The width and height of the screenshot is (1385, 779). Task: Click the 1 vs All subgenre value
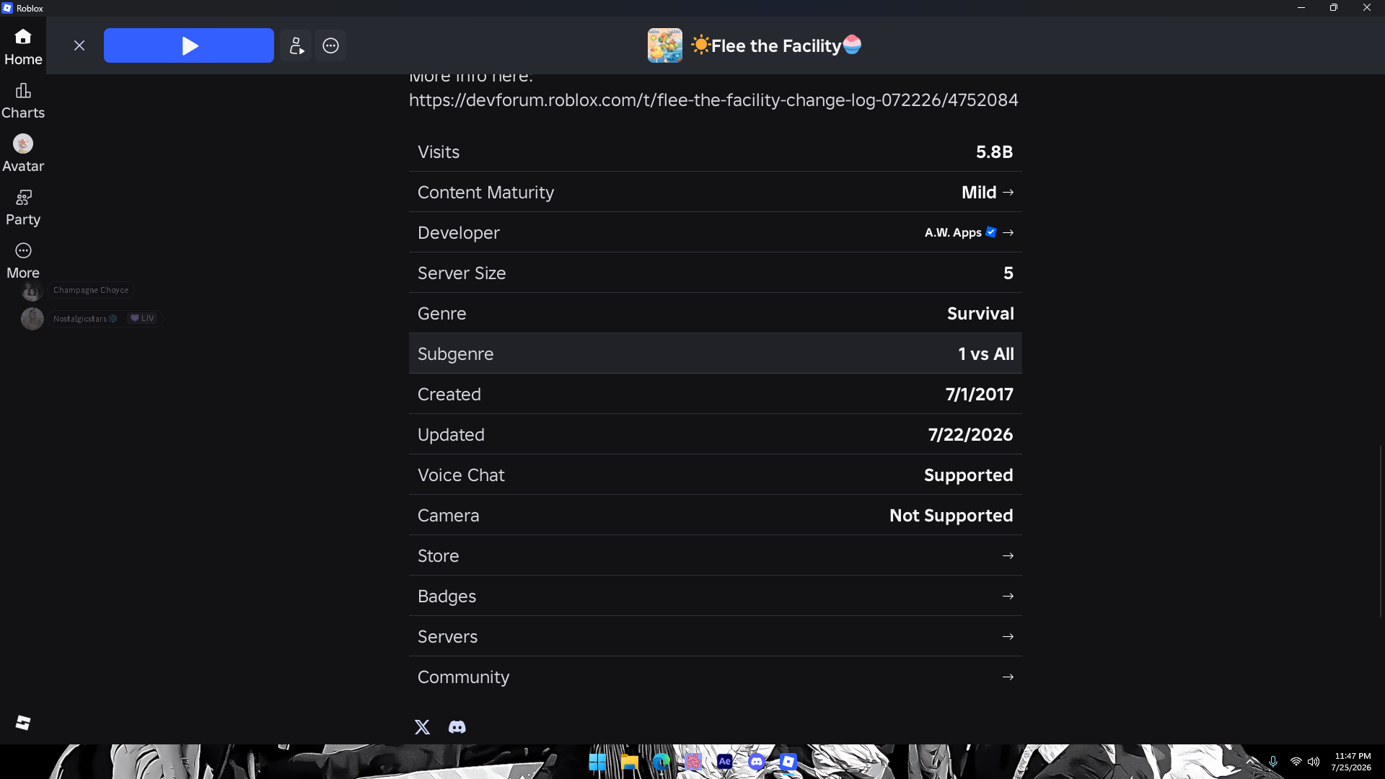click(x=985, y=353)
